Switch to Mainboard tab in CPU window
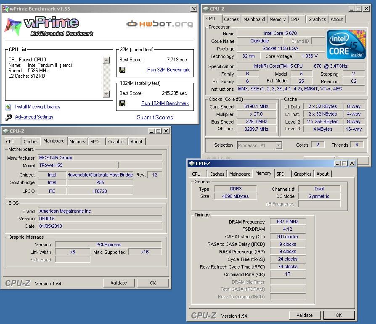The width and height of the screenshot is (376, 324). (x=254, y=19)
